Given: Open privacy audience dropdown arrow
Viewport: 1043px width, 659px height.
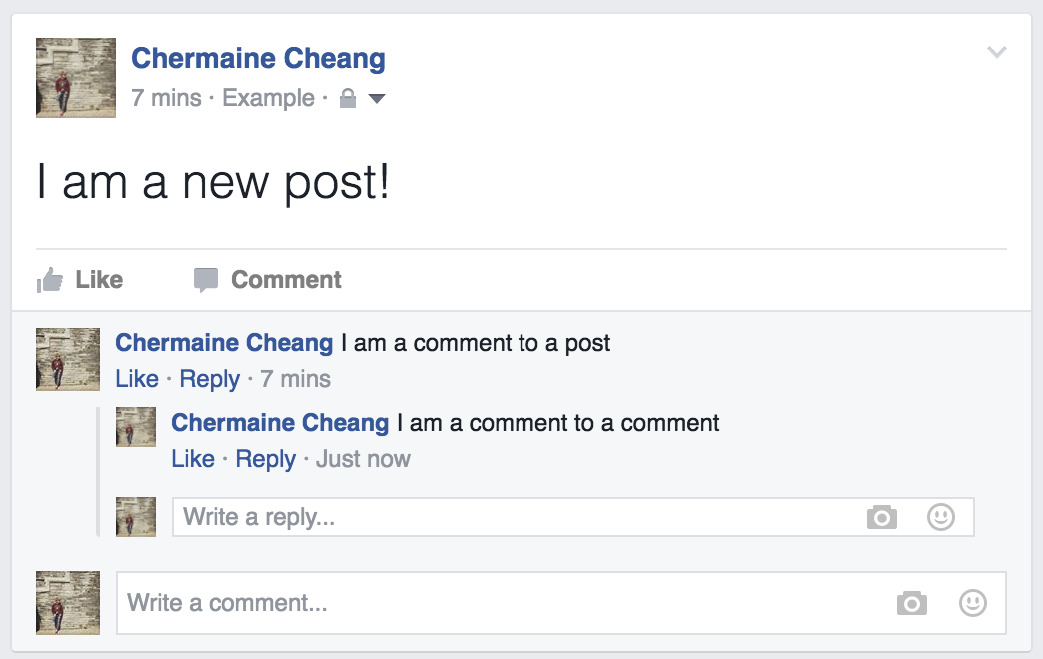Looking at the screenshot, I should tap(377, 99).
